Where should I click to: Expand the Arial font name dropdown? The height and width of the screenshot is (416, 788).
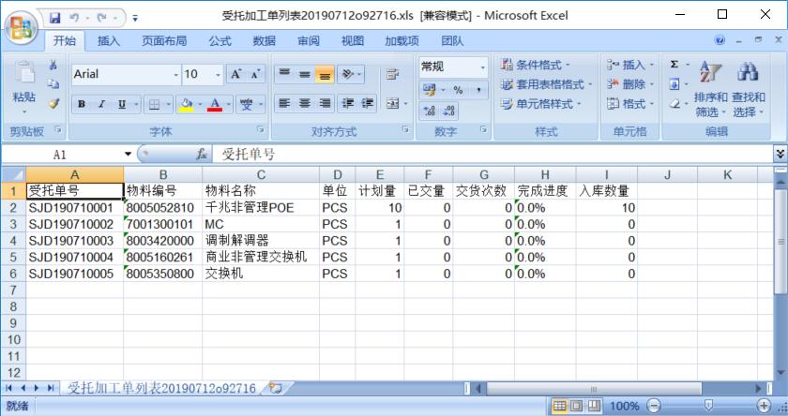pos(175,74)
